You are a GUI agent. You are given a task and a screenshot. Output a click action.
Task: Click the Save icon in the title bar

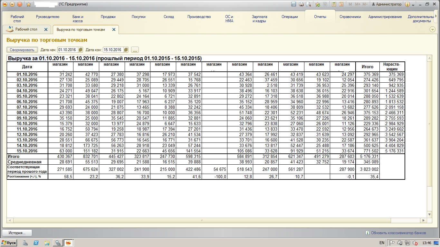293,4
